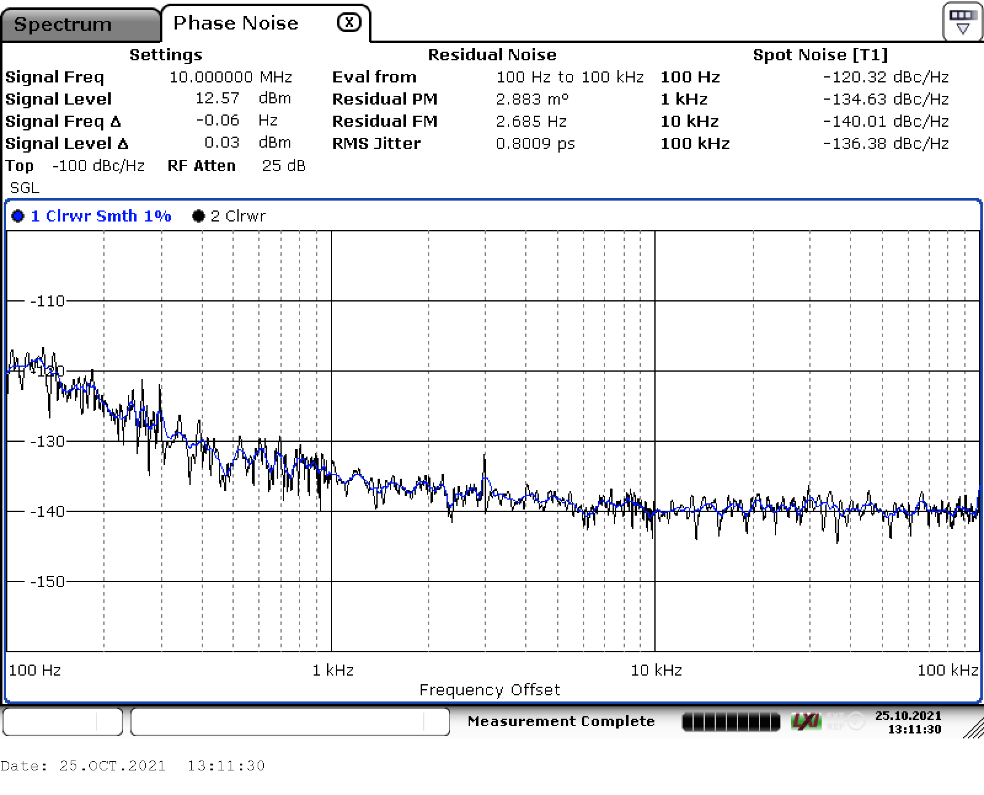
Task: Click the resize grip at bottom right corner
Action: (974, 728)
